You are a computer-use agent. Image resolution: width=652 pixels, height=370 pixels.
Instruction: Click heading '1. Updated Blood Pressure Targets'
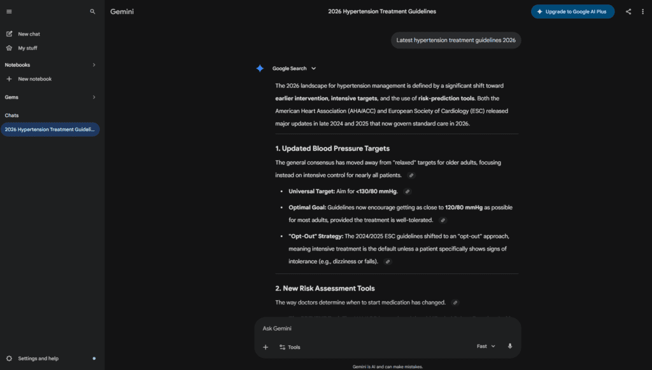(332, 149)
